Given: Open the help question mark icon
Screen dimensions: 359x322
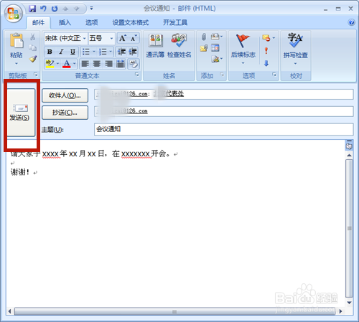Looking at the screenshot, I should click(x=351, y=22).
